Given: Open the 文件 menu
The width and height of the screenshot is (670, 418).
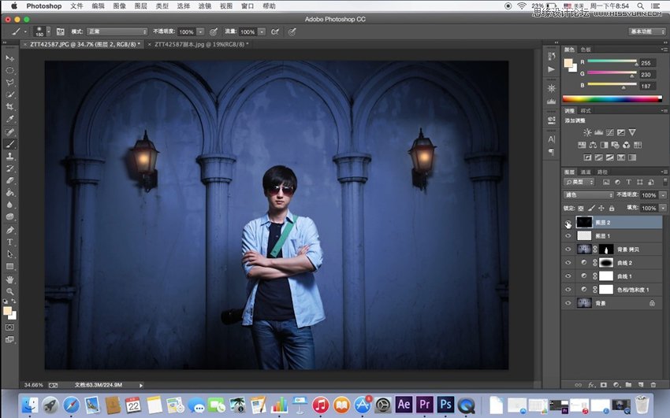Looking at the screenshot, I should [x=76, y=6].
